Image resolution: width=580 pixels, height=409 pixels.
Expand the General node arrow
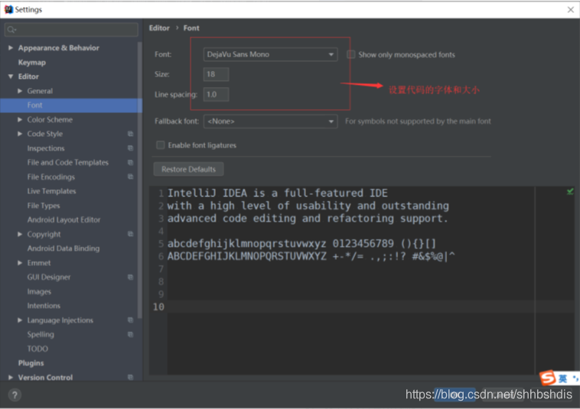(x=20, y=91)
